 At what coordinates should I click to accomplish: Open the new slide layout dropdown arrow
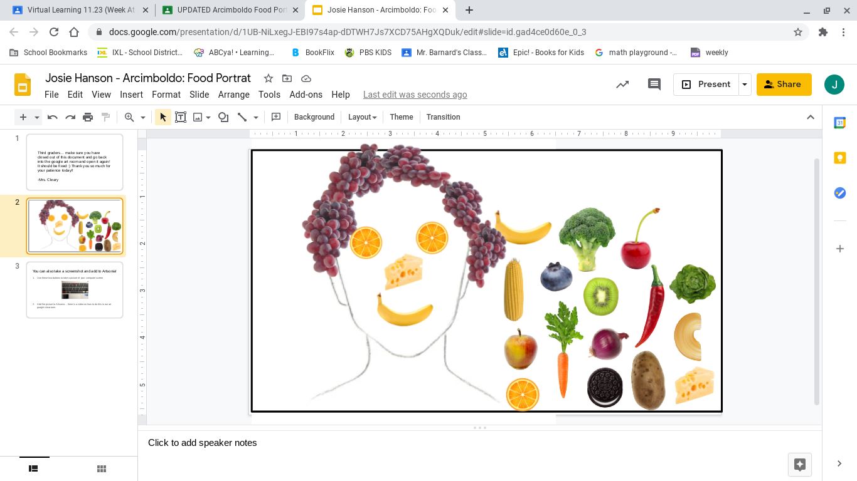click(37, 117)
